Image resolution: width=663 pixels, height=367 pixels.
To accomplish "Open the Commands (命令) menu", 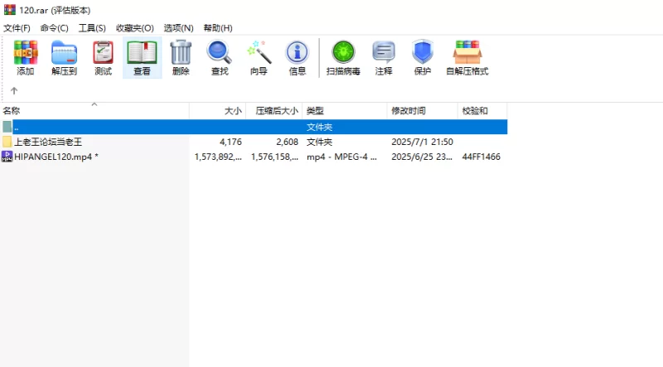I will pyautogui.click(x=54, y=28).
